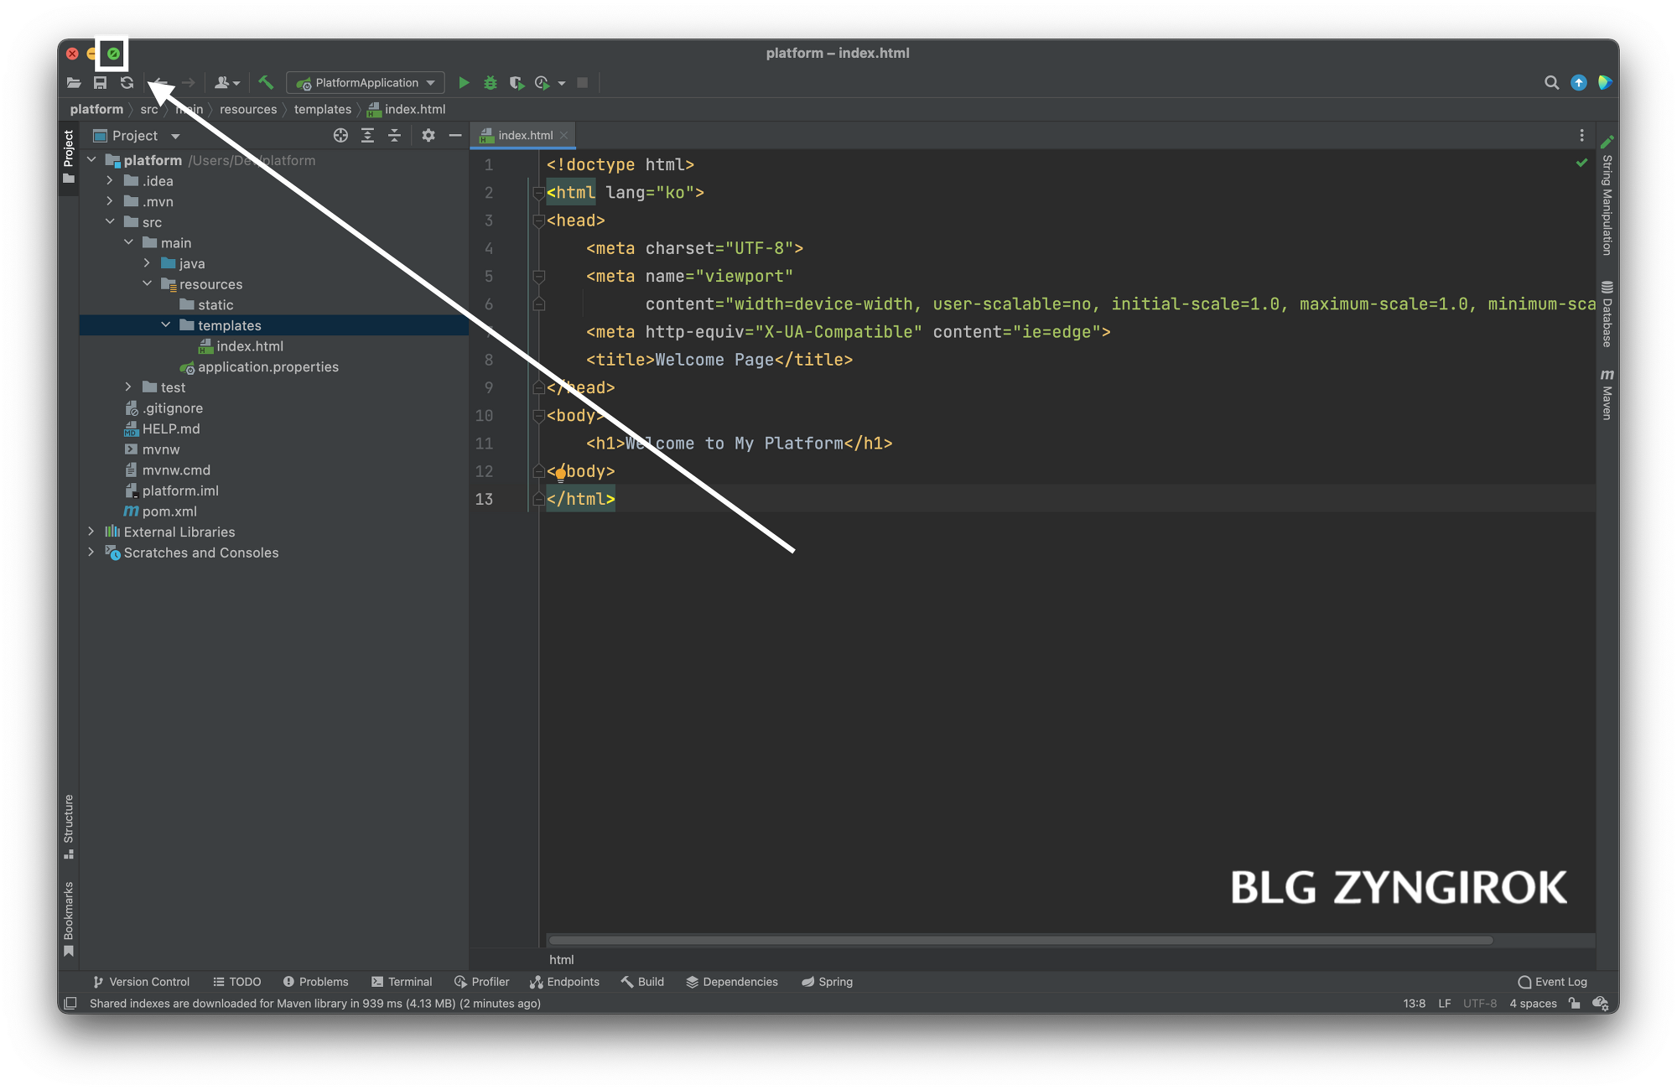Open Project panel settings gear
Screen dimensions: 1677x1090
click(428, 135)
